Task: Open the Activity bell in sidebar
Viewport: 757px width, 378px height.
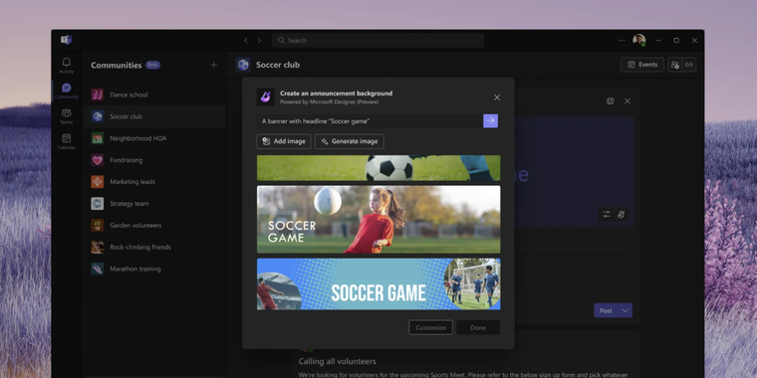Action: (66, 65)
